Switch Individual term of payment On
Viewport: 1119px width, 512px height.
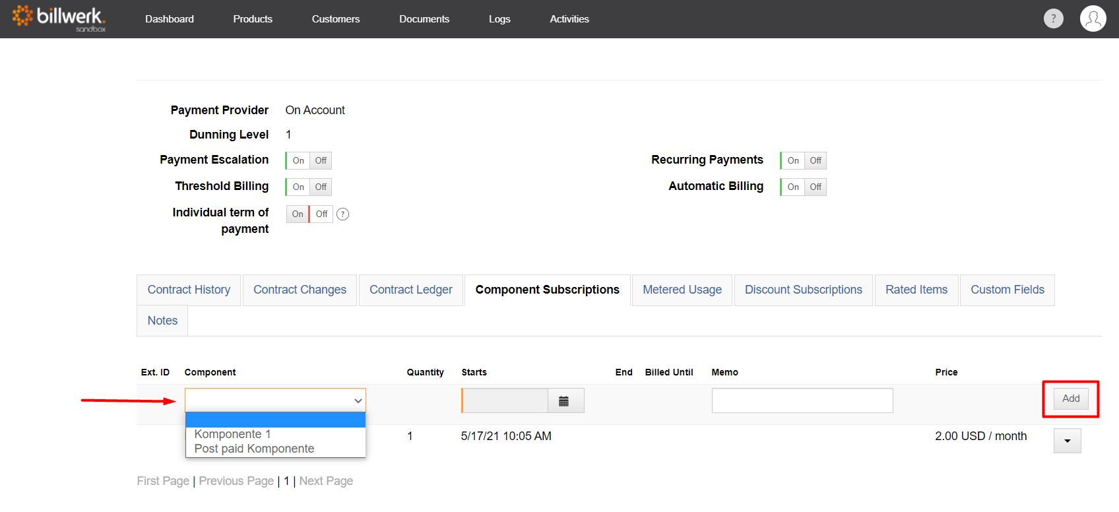[x=298, y=214]
